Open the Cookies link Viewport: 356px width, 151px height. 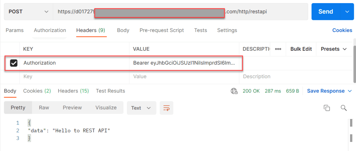[342, 30]
